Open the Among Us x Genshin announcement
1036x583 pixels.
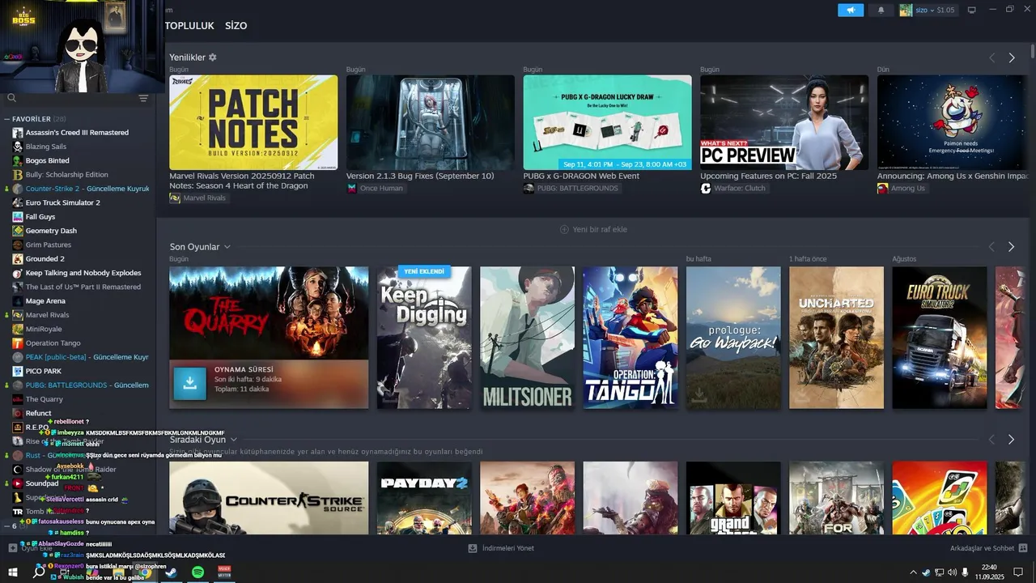pyautogui.click(x=953, y=122)
